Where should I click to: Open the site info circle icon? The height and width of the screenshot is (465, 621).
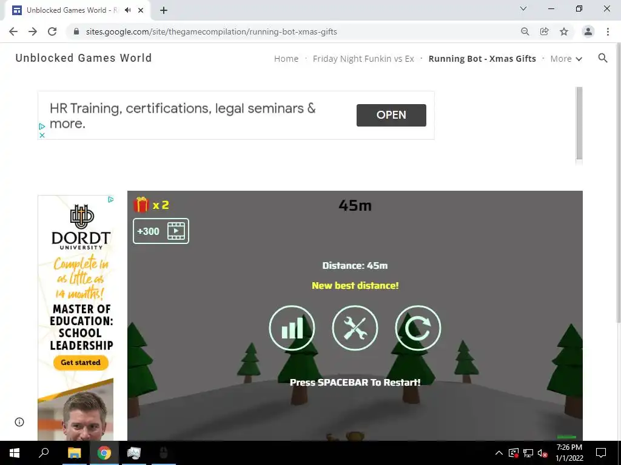19,422
